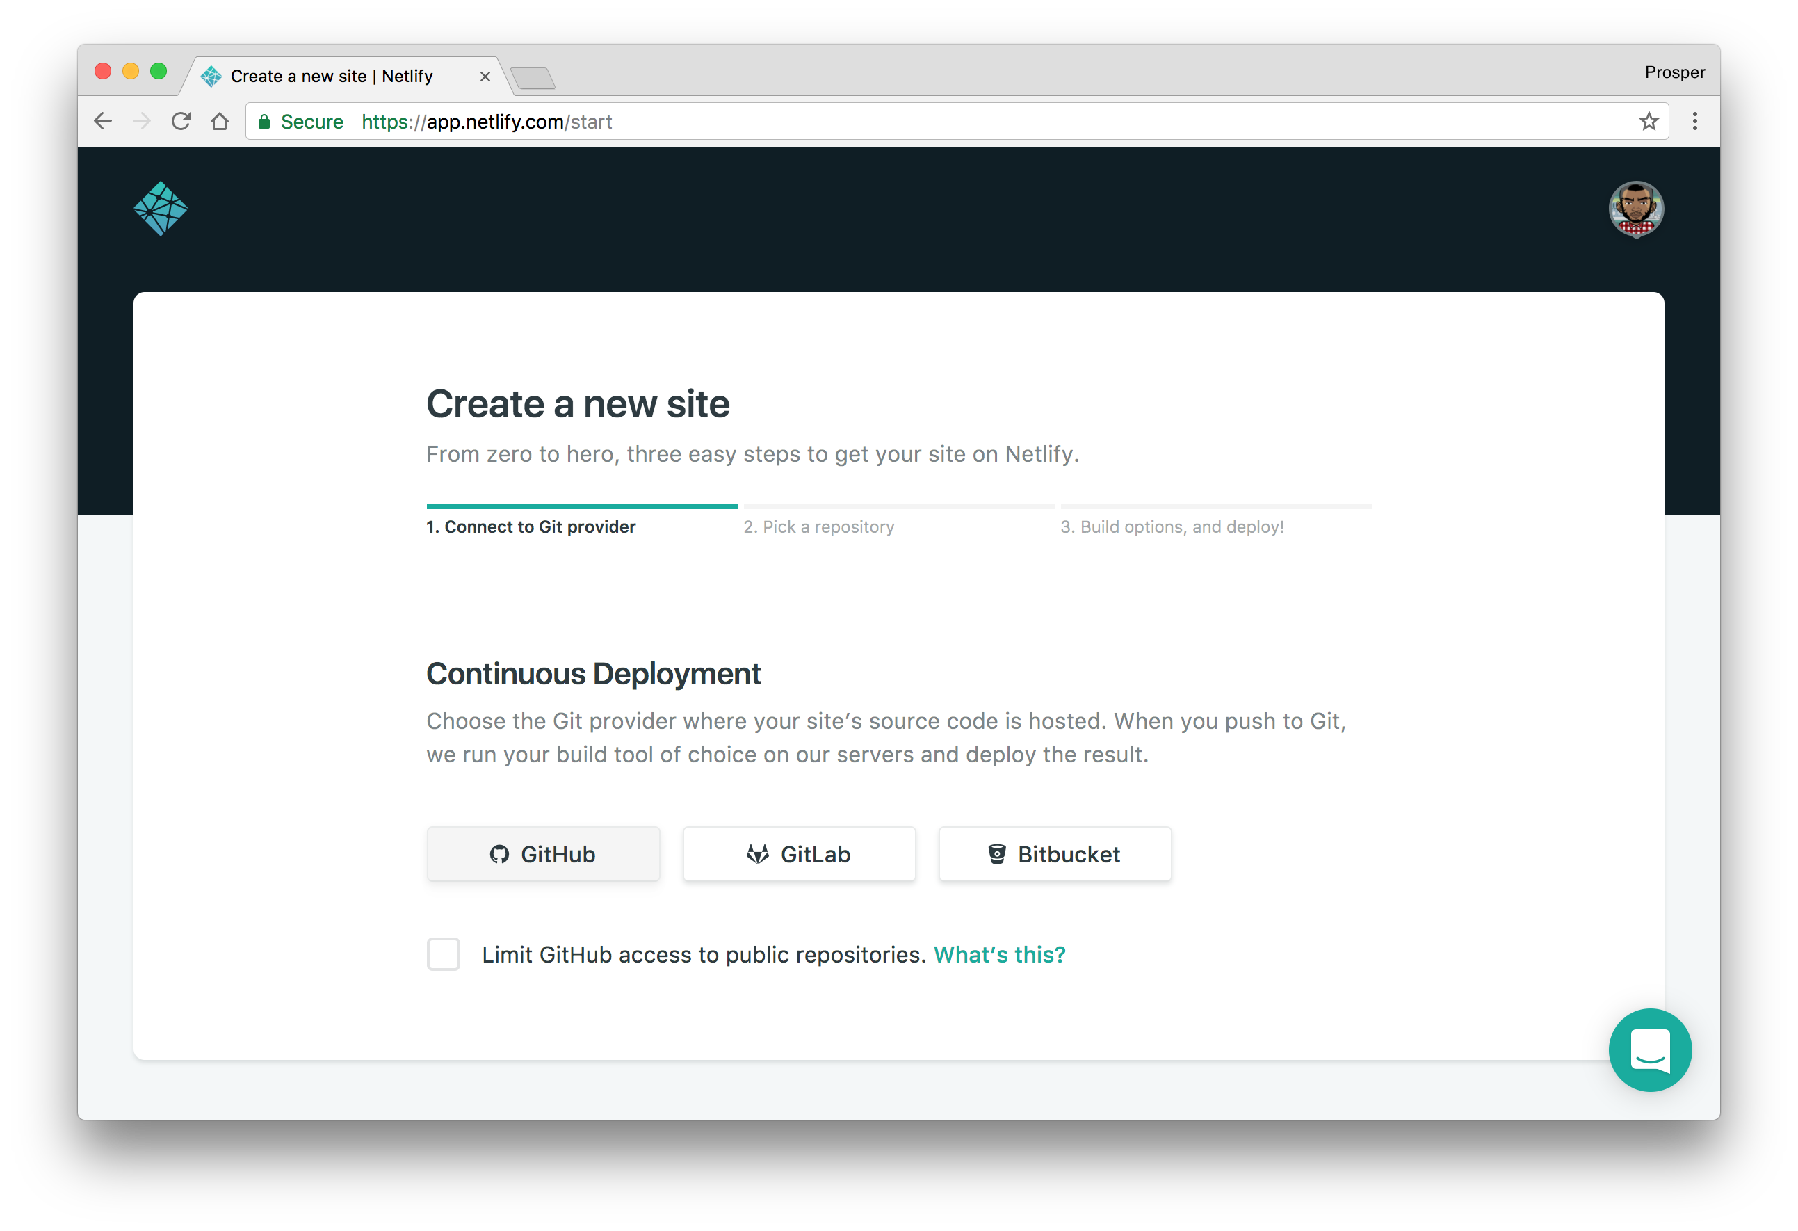
Task: Navigate back in browser
Action: pos(103,122)
